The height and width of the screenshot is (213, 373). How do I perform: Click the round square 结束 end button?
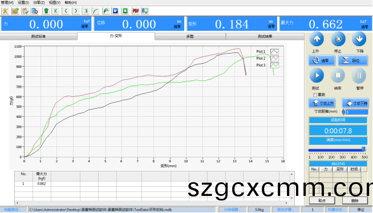pyautogui.click(x=338, y=76)
